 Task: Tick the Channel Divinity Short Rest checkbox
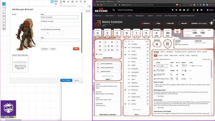click(x=155, y=108)
